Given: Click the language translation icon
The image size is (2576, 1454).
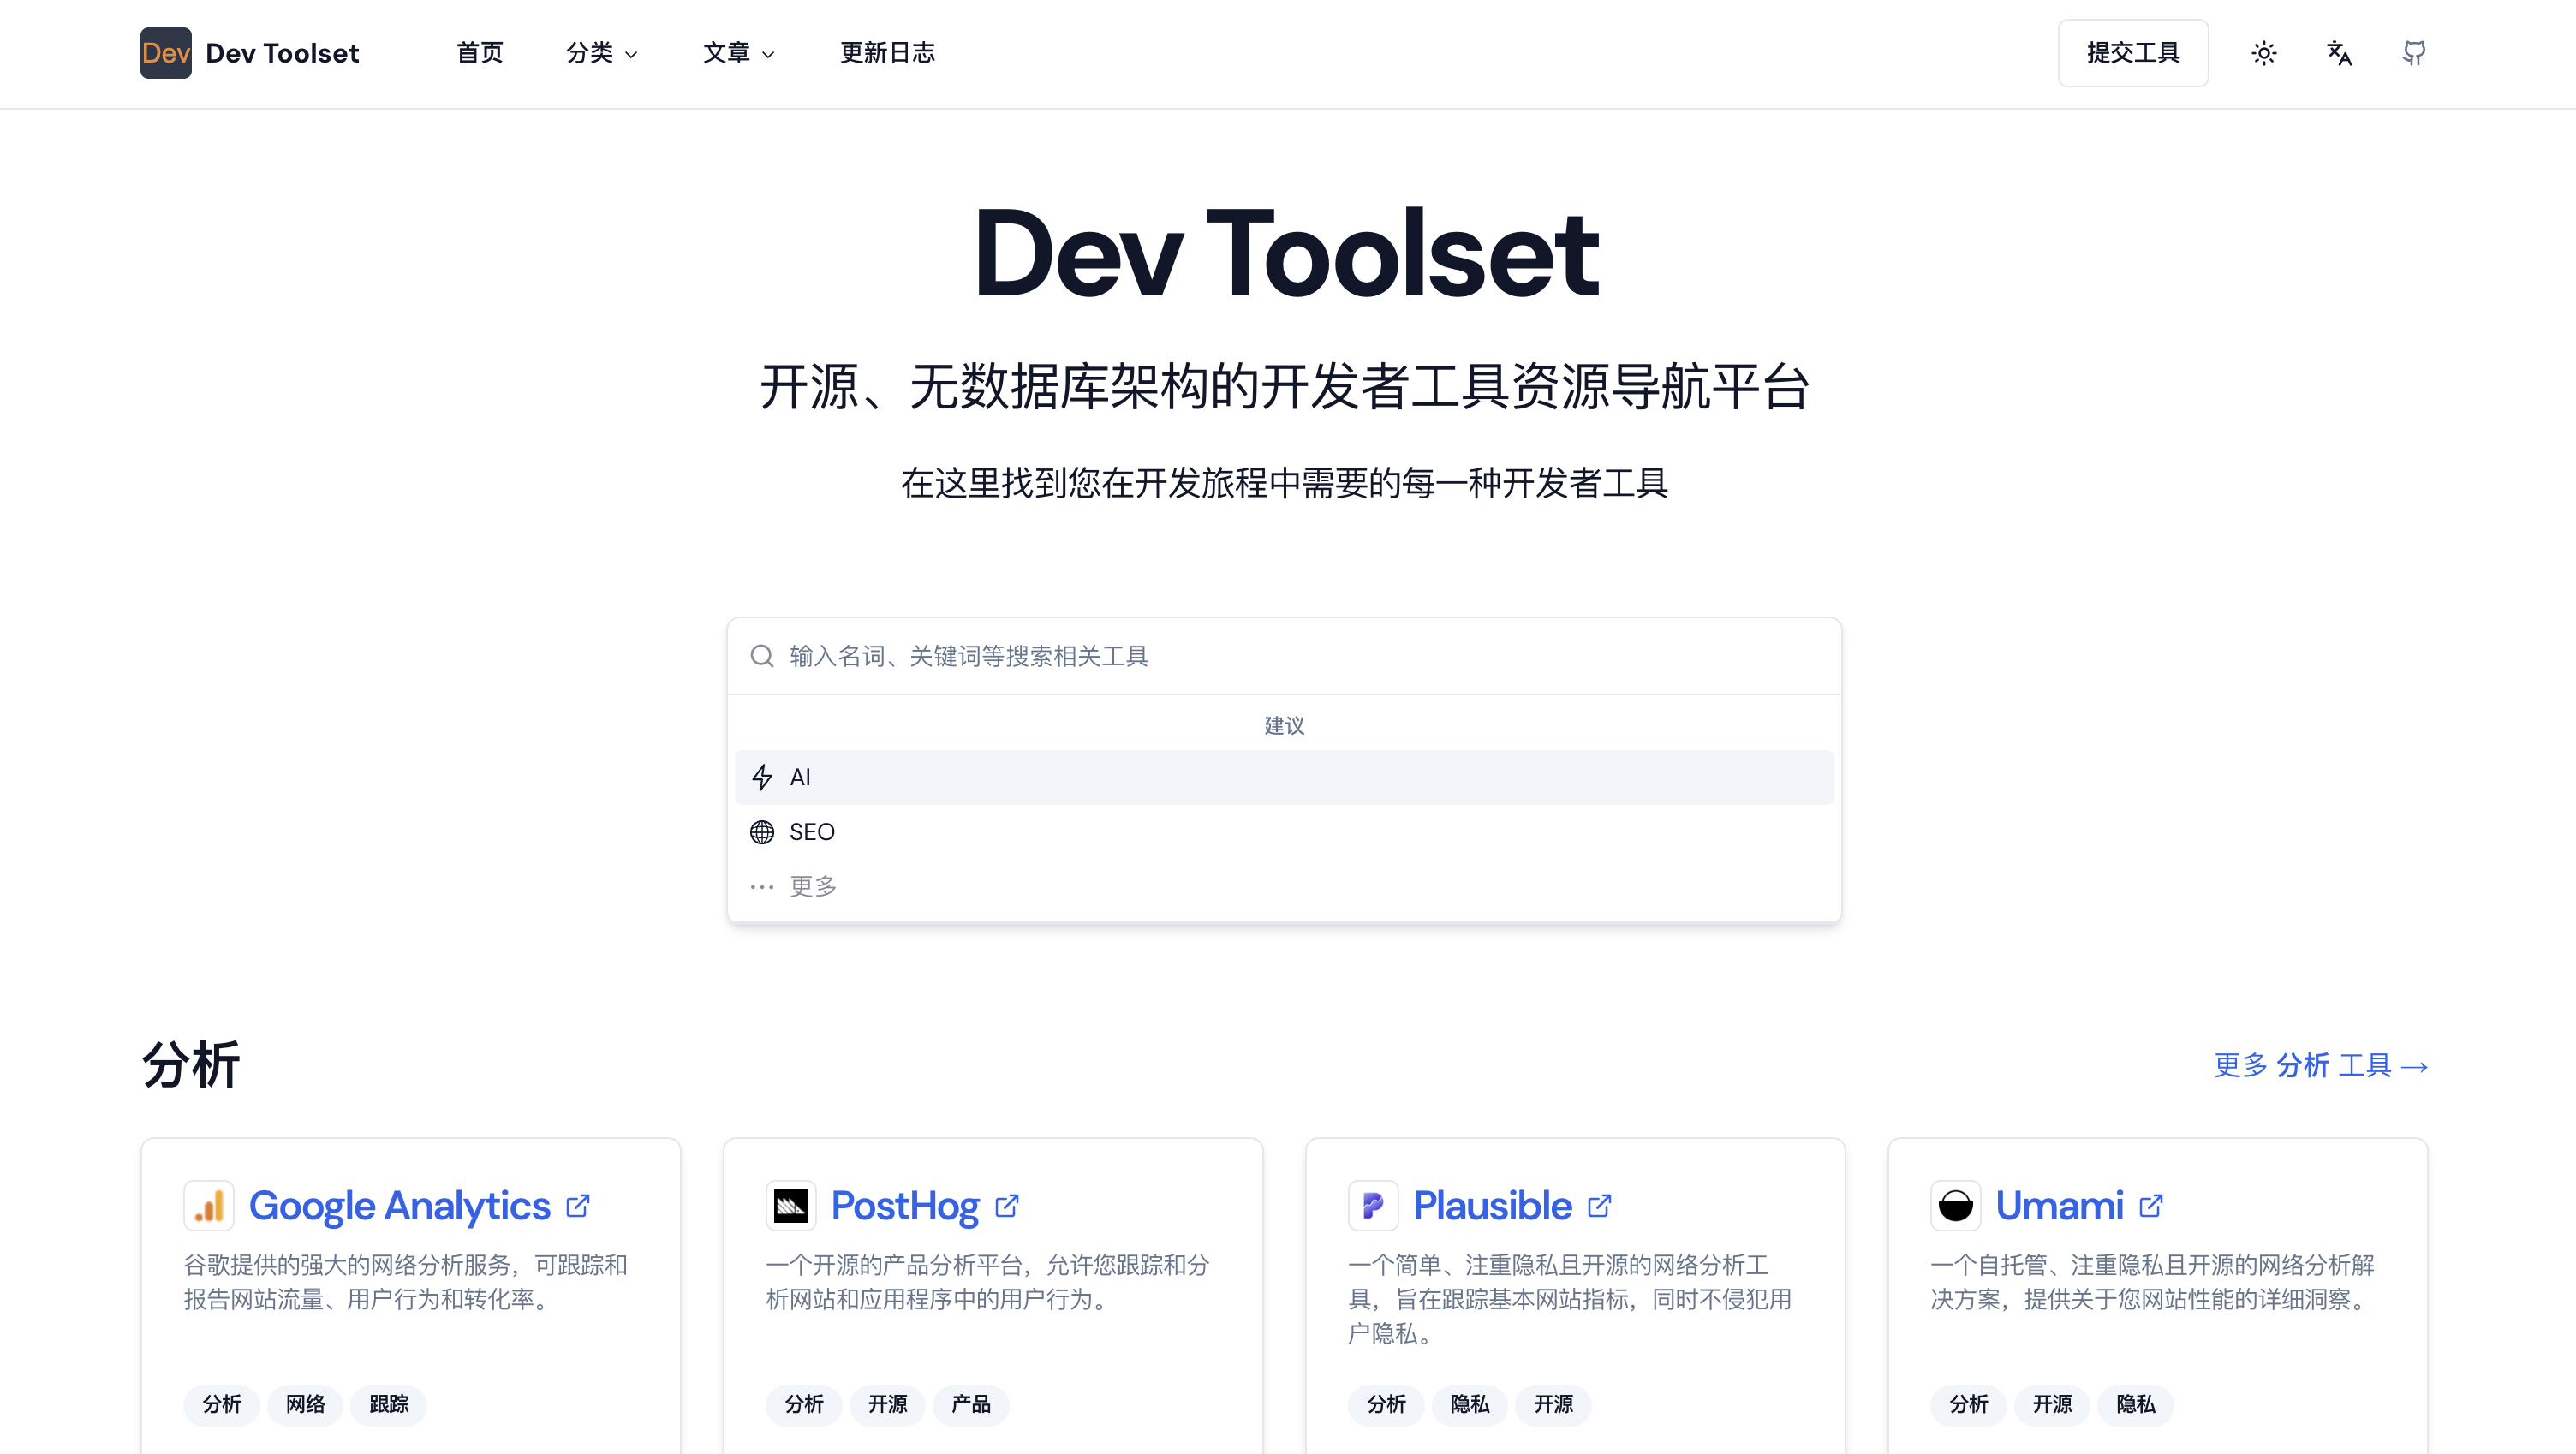Looking at the screenshot, I should coord(2339,53).
